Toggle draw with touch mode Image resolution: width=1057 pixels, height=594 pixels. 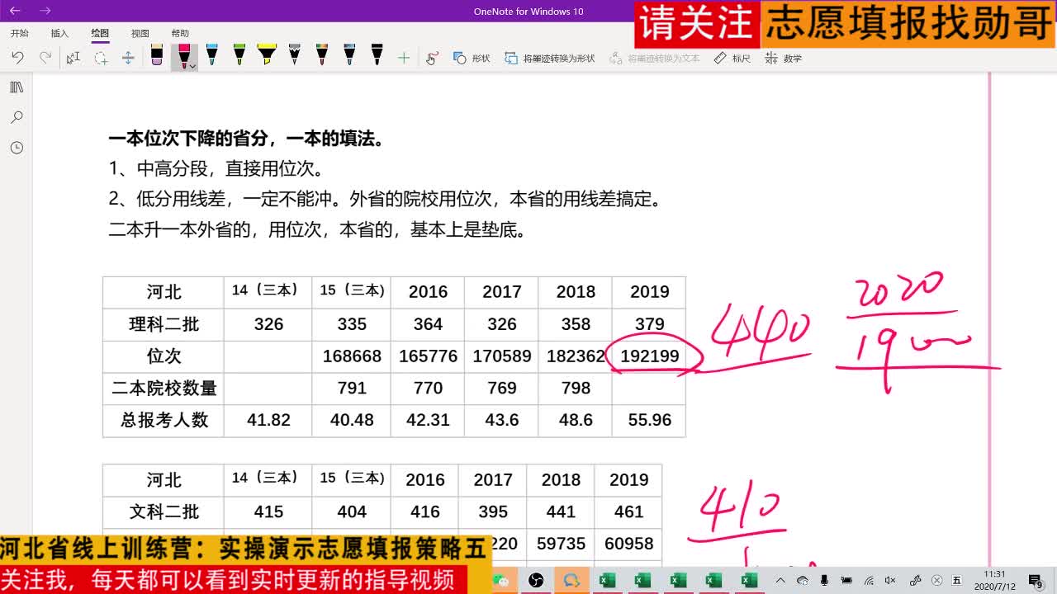click(x=432, y=58)
